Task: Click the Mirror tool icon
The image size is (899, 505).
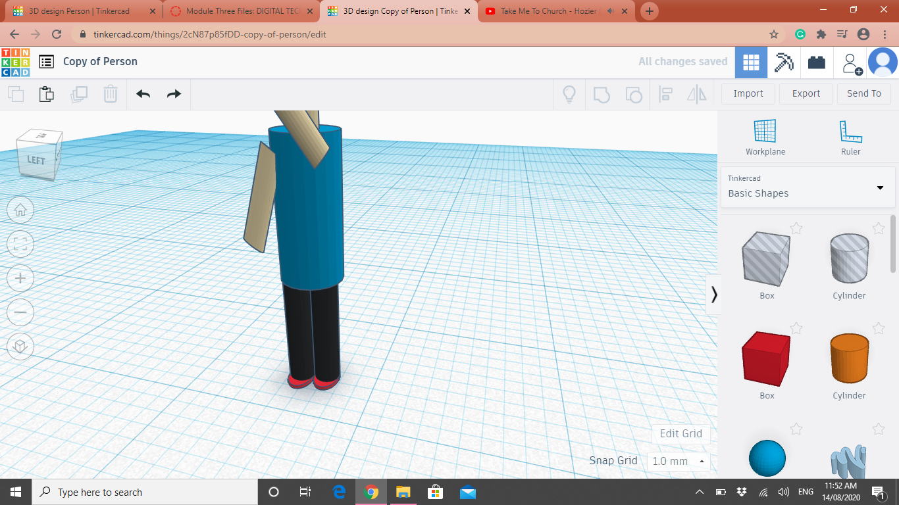Action: pyautogui.click(x=697, y=94)
